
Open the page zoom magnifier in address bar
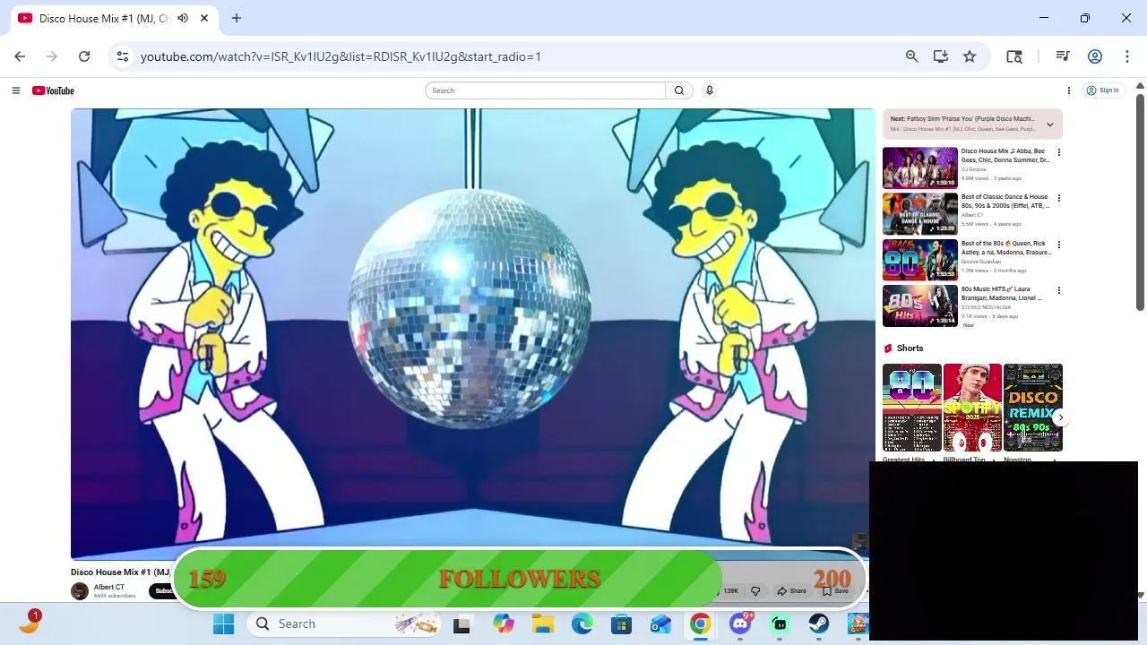(x=911, y=56)
